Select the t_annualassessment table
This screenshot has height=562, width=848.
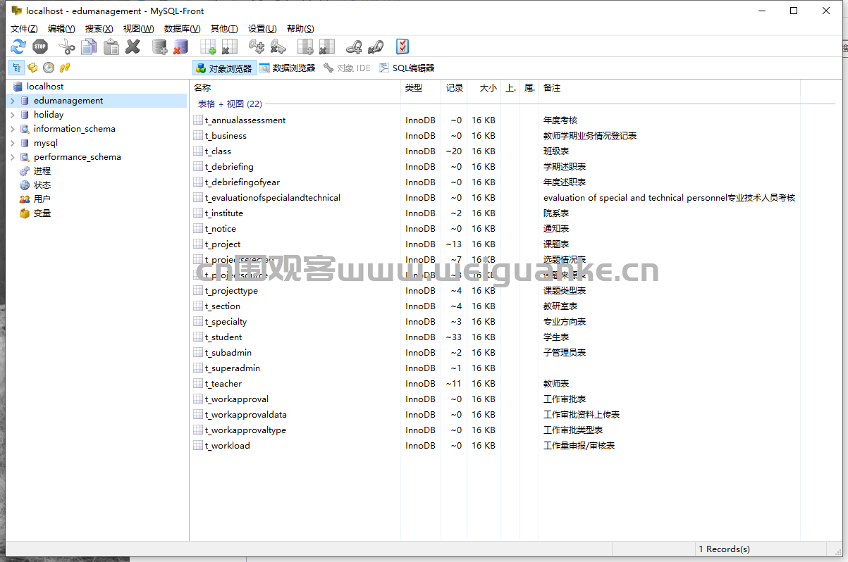click(x=245, y=120)
